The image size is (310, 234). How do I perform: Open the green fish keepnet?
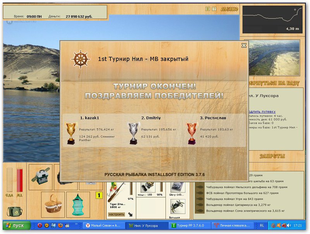coord(78,204)
